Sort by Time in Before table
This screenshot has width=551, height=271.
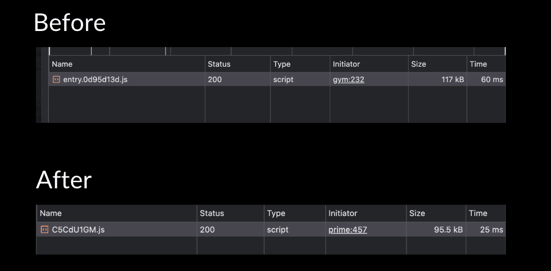486,64
